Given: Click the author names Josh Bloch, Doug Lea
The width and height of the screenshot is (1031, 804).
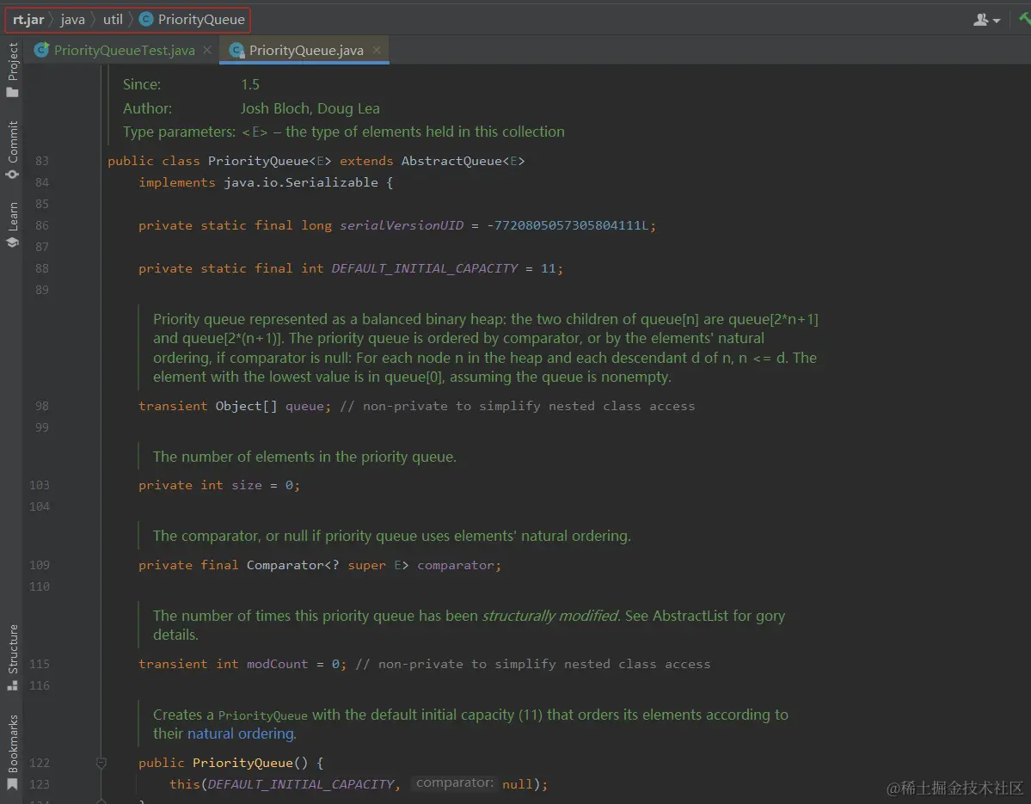Looking at the screenshot, I should (x=310, y=108).
